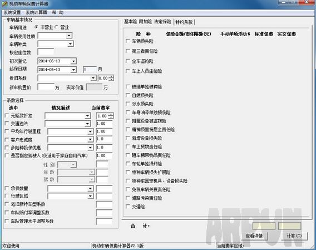Click the app icon in the title bar
This screenshot has height=250, width=316.
pyautogui.click(x=4, y=3)
